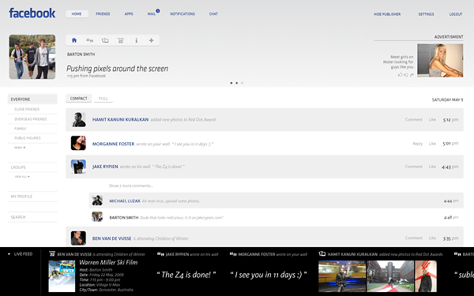Open second Red Dot Awards photo in live feed
Viewport: 474px width, 296px height.
coord(390,276)
